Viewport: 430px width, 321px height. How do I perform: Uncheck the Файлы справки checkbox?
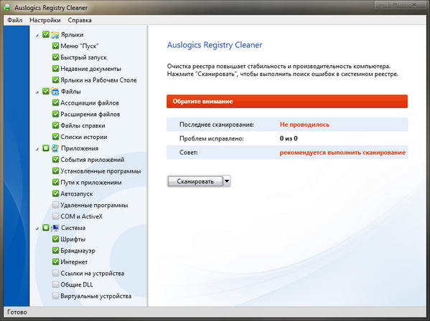pyautogui.click(x=55, y=125)
